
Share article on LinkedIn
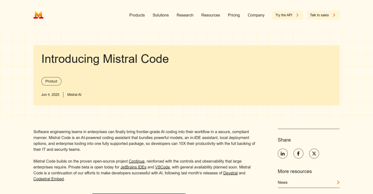coord(283,154)
